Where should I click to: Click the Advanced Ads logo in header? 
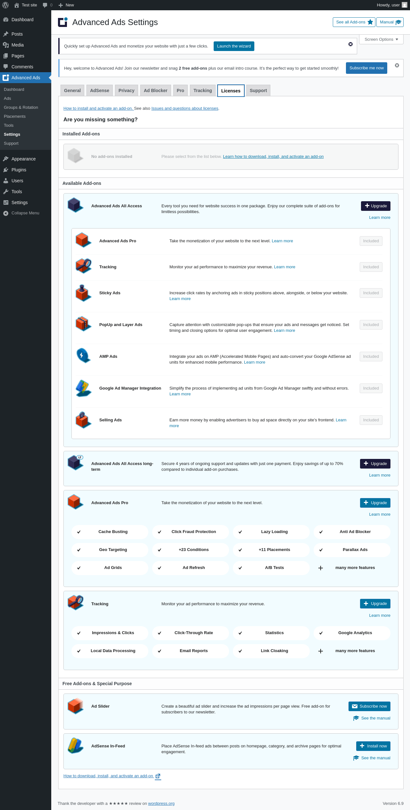(63, 22)
